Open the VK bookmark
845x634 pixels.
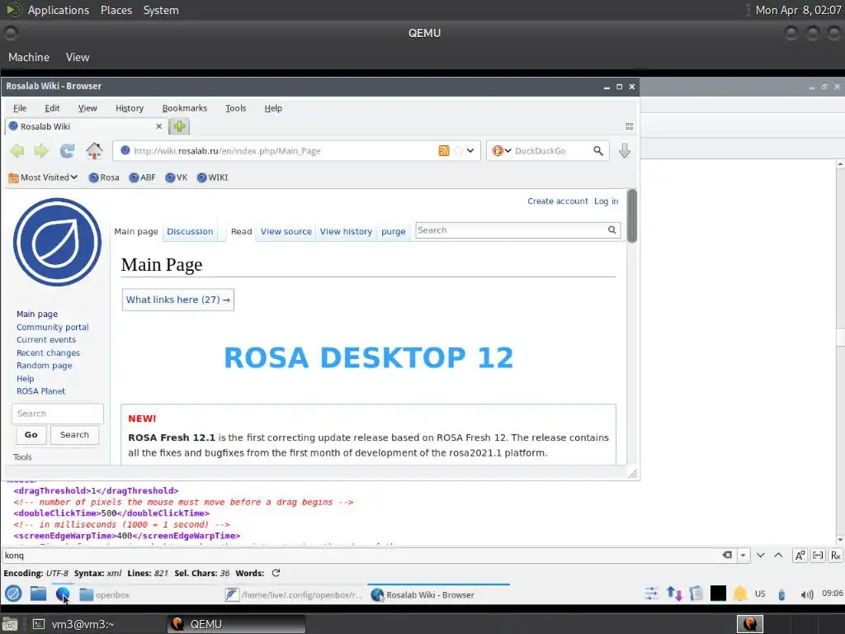click(177, 177)
